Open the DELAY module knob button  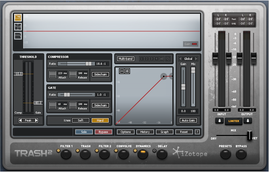162,154
